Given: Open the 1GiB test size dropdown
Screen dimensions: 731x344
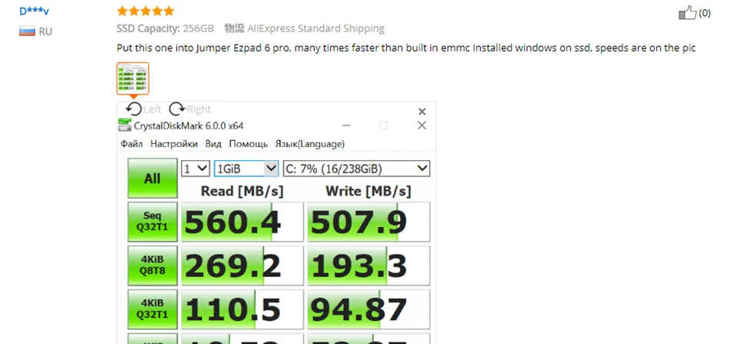Looking at the screenshot, I should point(246,169).
